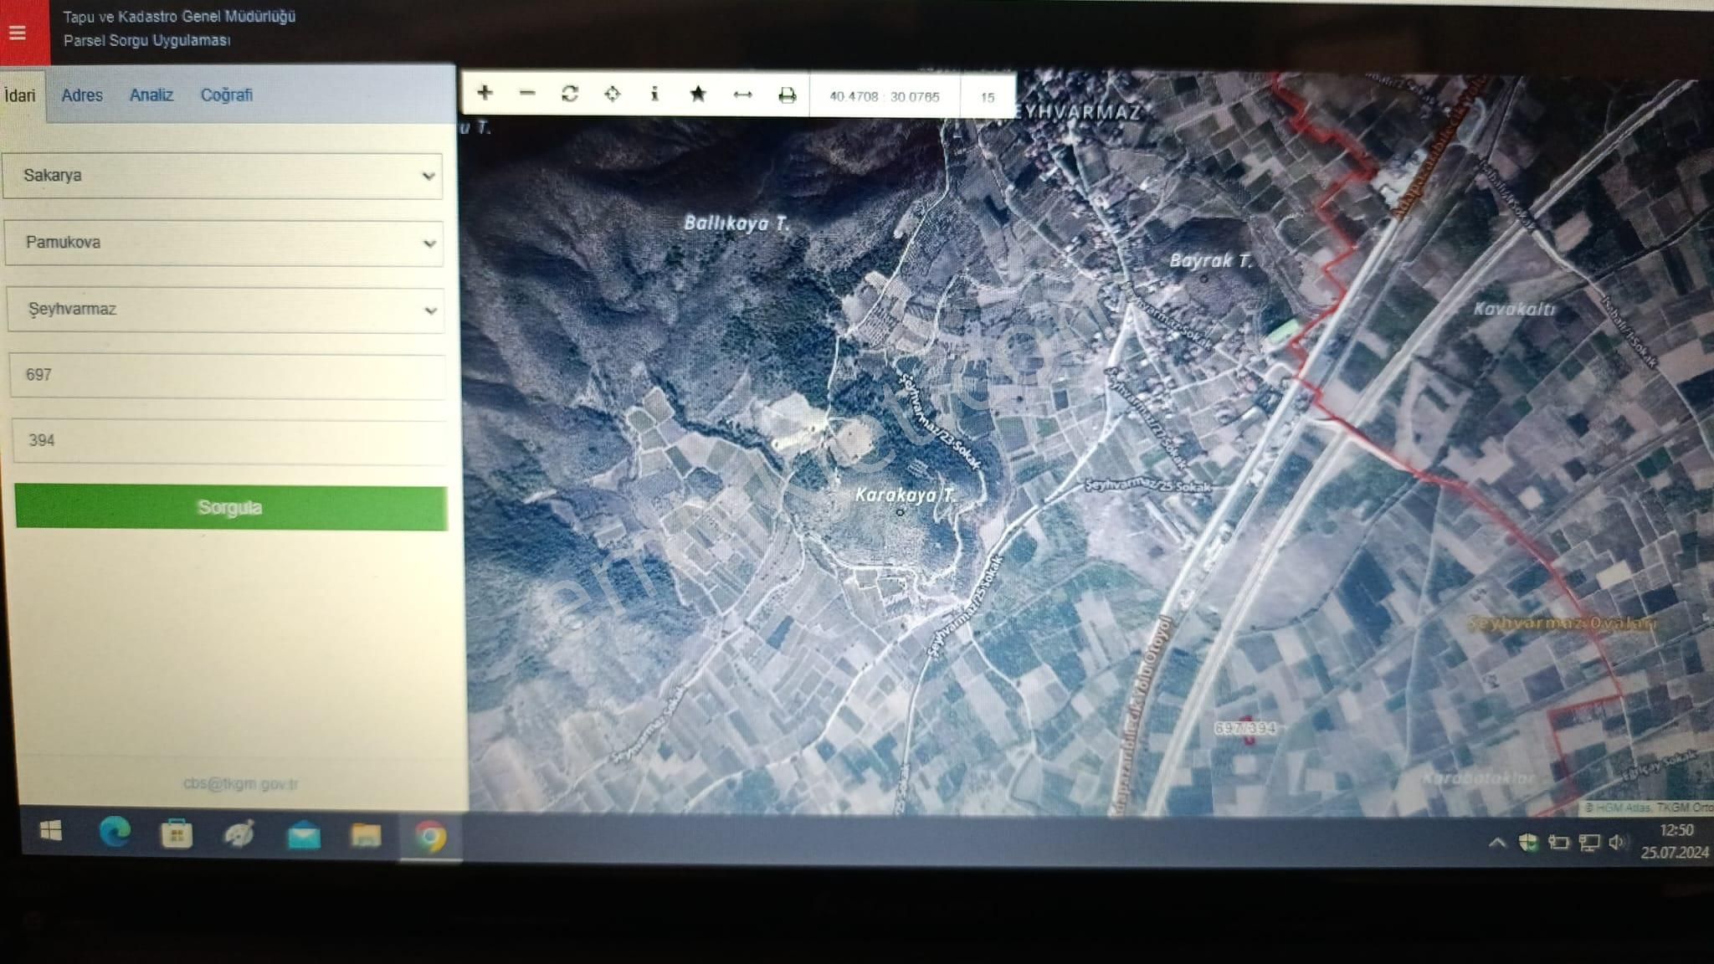Switch to the Analiz tab

151,95
